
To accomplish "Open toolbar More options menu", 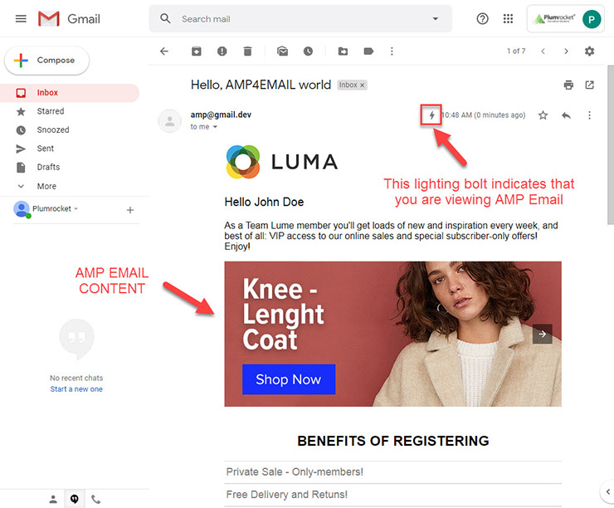I will (392, 51).
